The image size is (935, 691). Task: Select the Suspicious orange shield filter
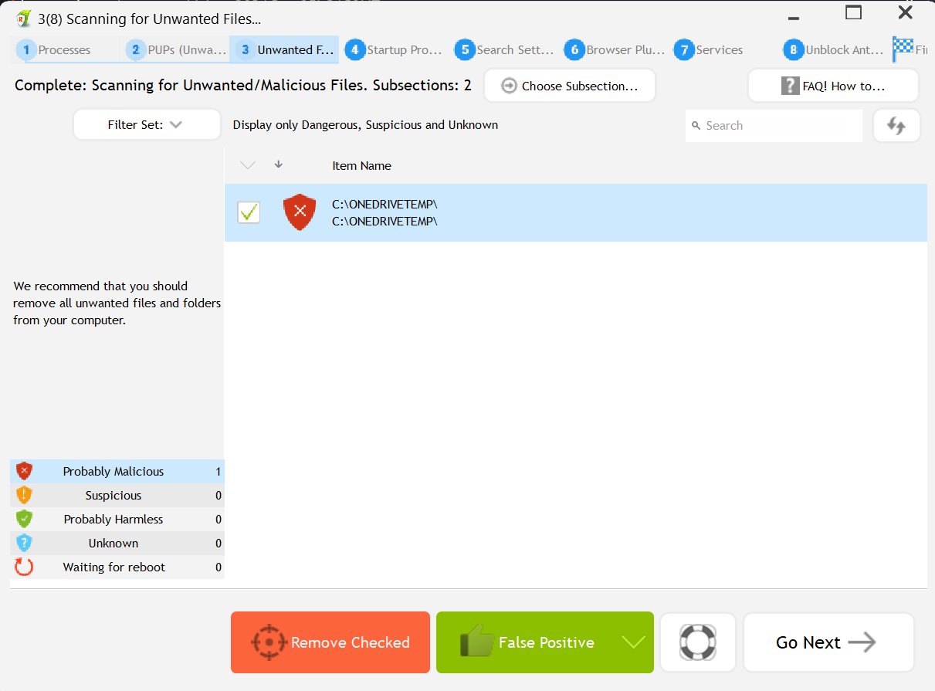click(x=113, y=495)
